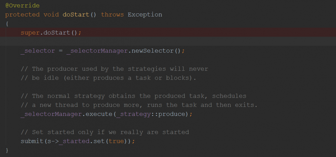The image size is (336, 157).
Task: Click the empty highlighted line below super.doStart()
Action: (168, 41)
